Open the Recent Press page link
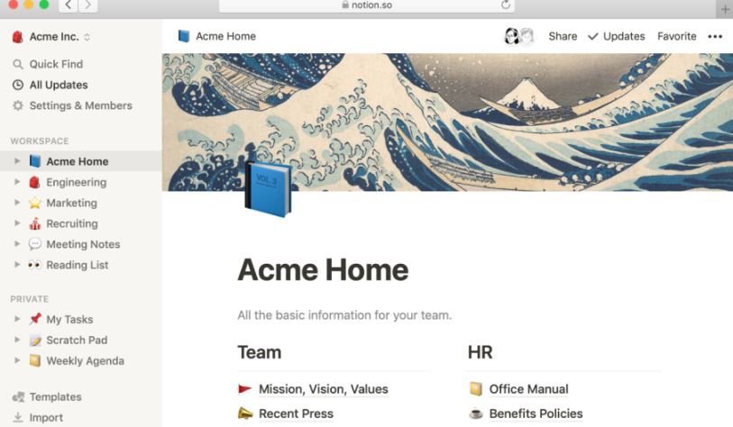 click(x=296, y=413)
